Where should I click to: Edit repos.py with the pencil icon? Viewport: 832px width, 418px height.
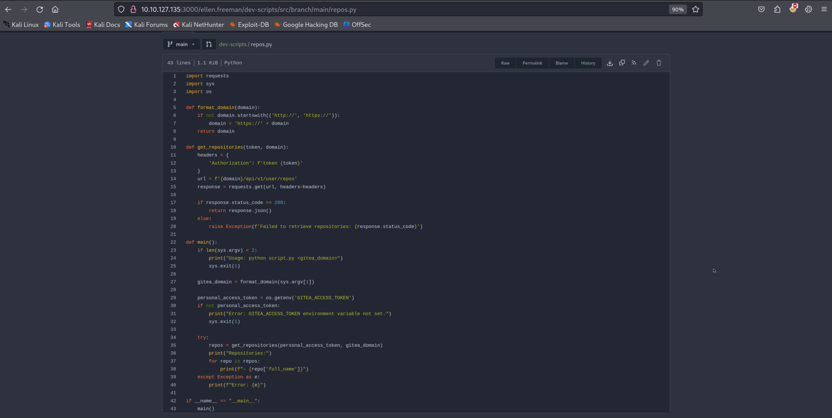[646, 63]
